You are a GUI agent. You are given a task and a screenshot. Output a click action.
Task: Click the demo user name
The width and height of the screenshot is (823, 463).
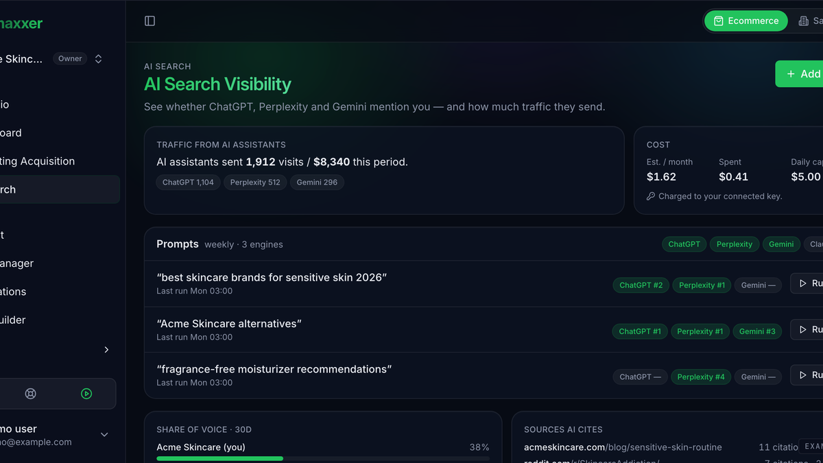pyautogui.click(x=19, y=429)
